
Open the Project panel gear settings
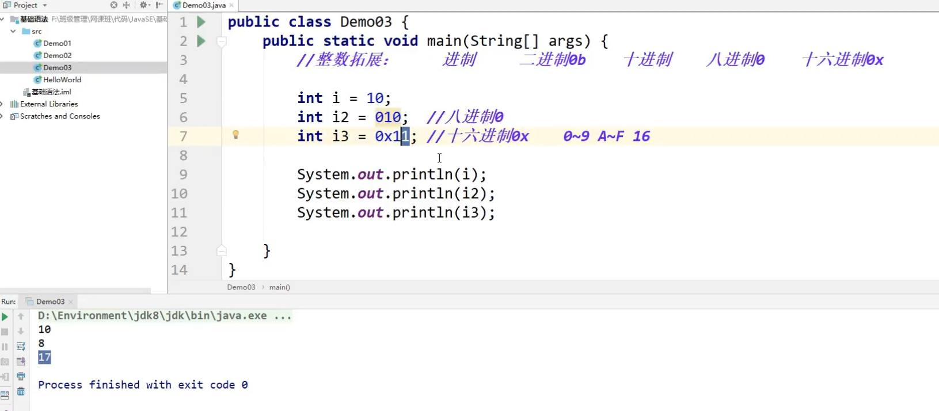[144, 5]
